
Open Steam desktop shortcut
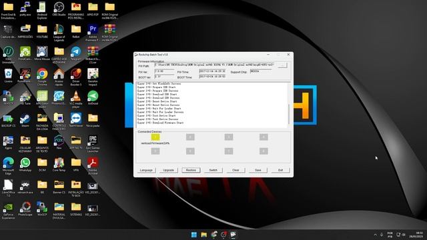click(x=25, y=120)
